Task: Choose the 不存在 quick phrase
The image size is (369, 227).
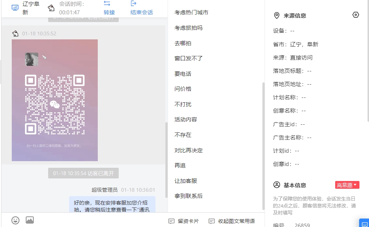Action: pyautogui.click(x=183, y=135)
